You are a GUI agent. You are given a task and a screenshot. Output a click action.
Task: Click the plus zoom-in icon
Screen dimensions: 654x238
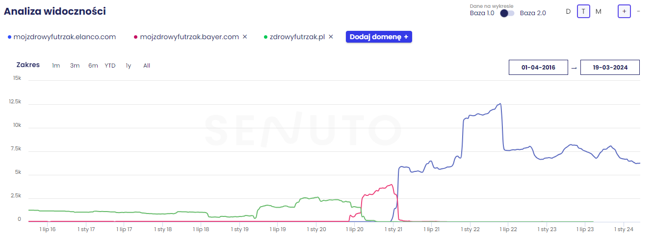(624, 11)
